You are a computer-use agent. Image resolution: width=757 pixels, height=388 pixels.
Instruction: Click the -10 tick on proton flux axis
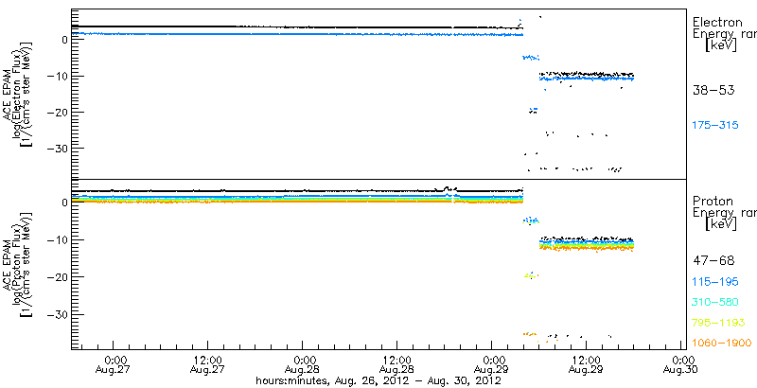(x=56, y=239)
